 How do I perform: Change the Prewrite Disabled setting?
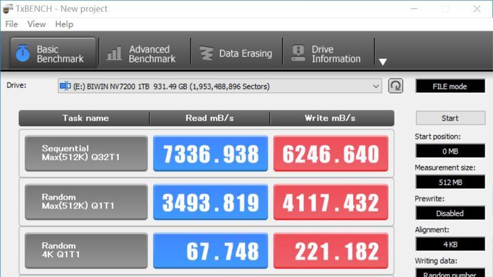450,213
